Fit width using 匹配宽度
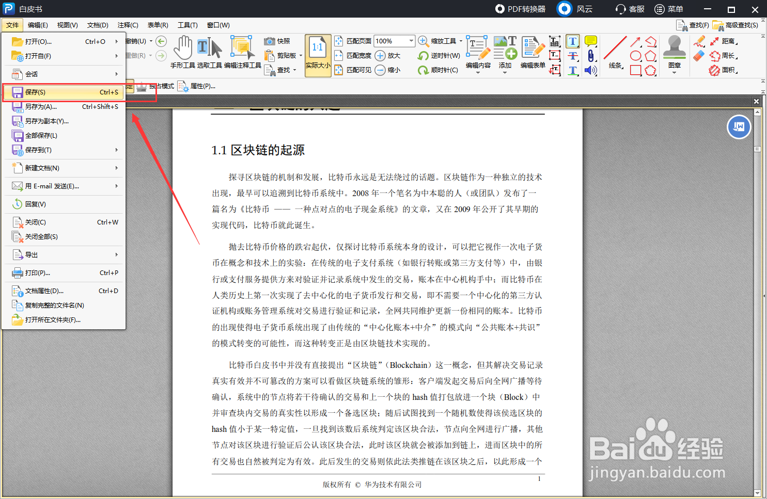 tap(353, 56)
